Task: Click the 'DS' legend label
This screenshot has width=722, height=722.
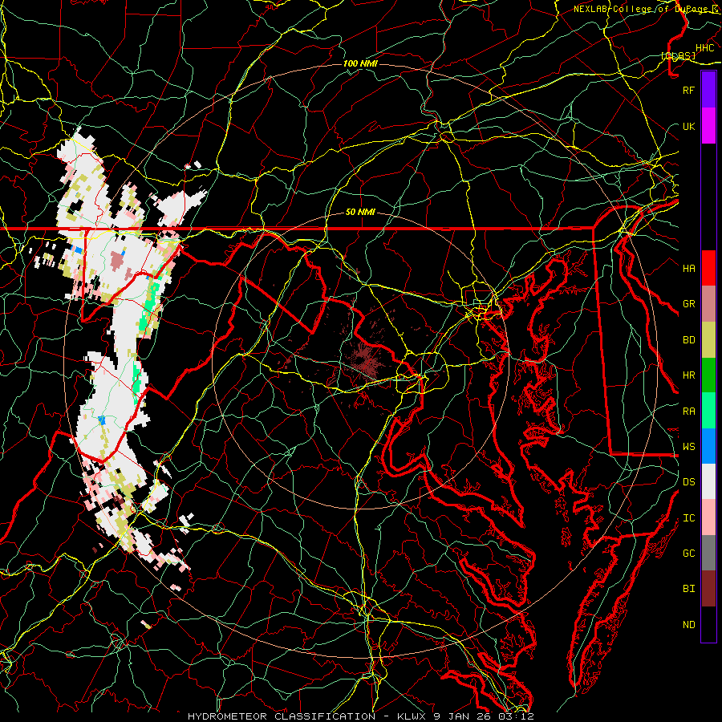Action: point(688,482)
